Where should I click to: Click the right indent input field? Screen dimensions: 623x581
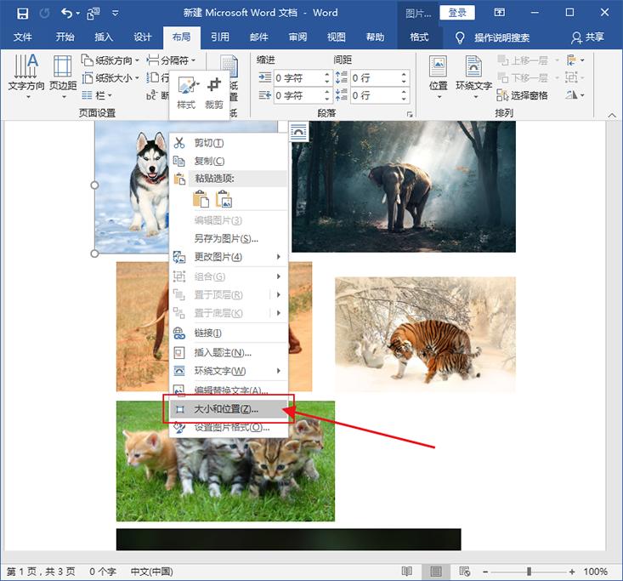[298, 95]
